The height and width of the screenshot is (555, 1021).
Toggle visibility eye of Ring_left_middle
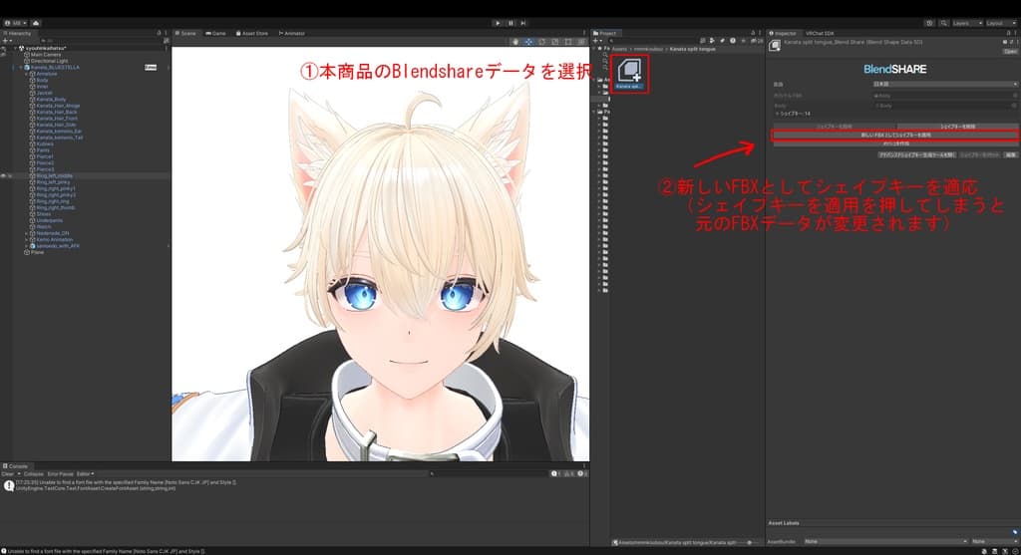3,175
